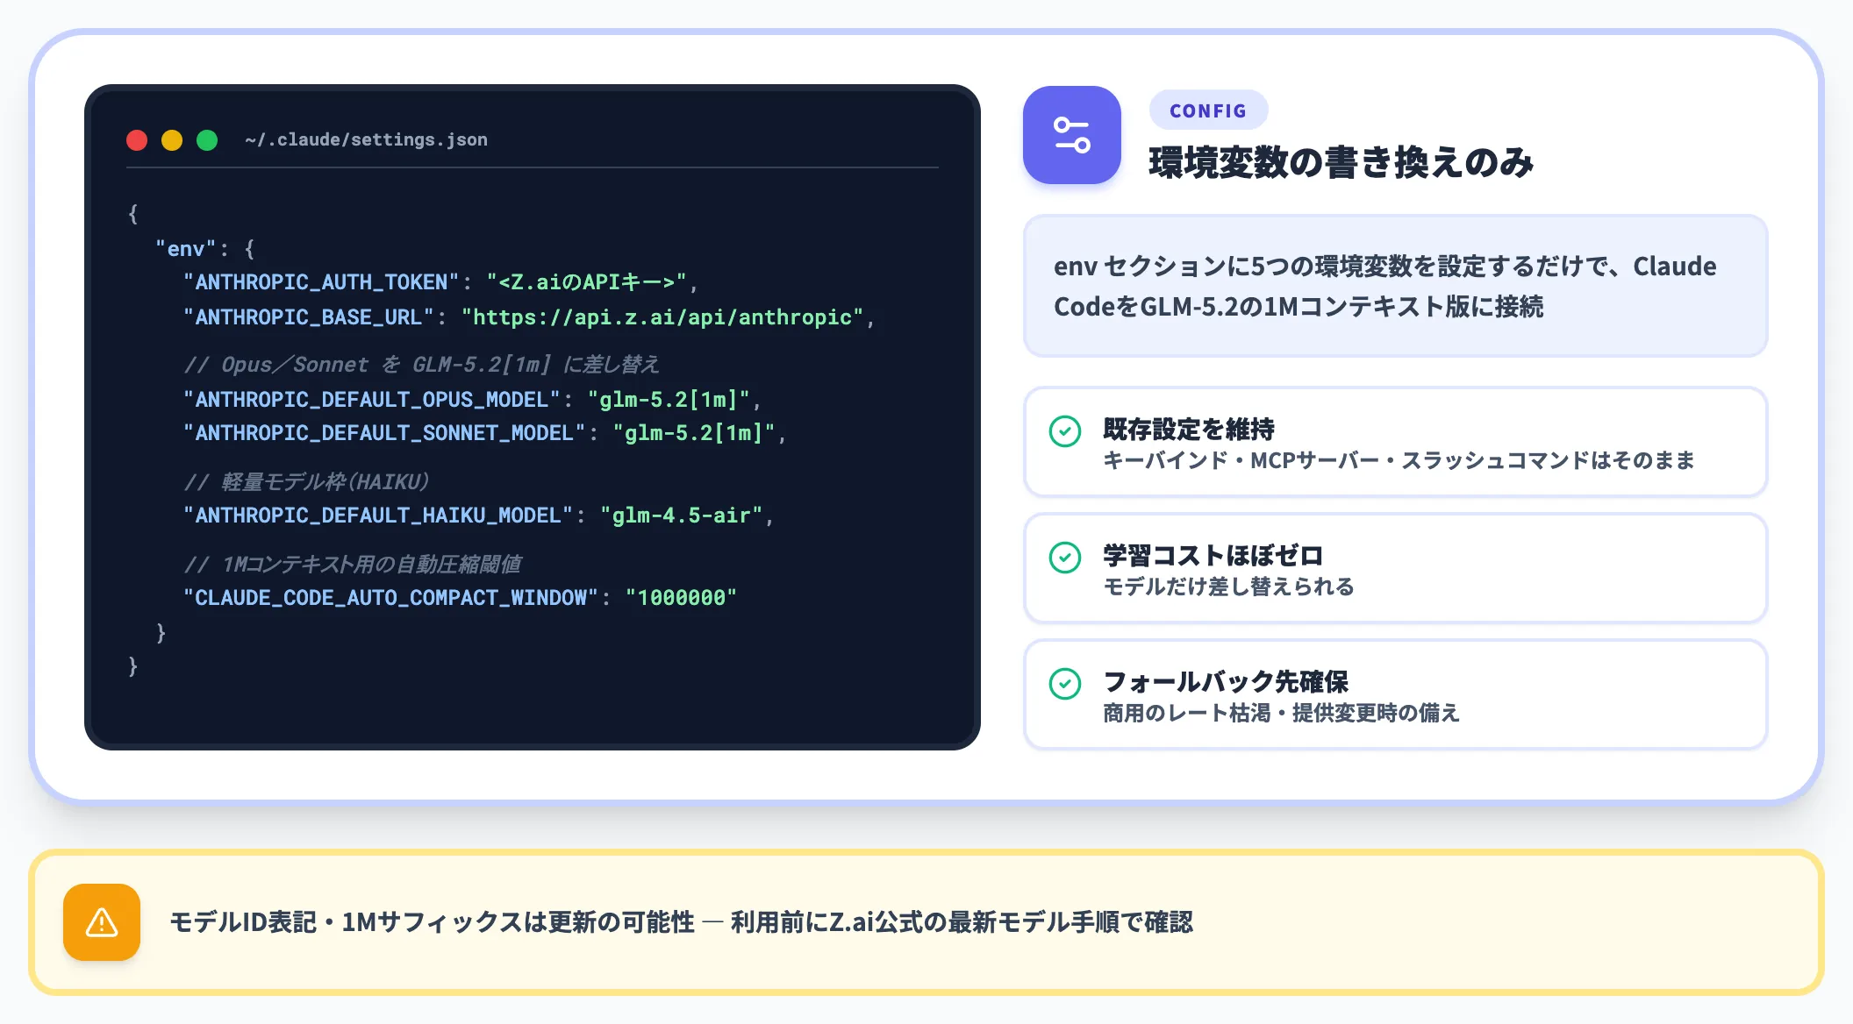Click the 商用のレート枯渇 subtitle text
The image size is (1853, 1024).
1281,713
